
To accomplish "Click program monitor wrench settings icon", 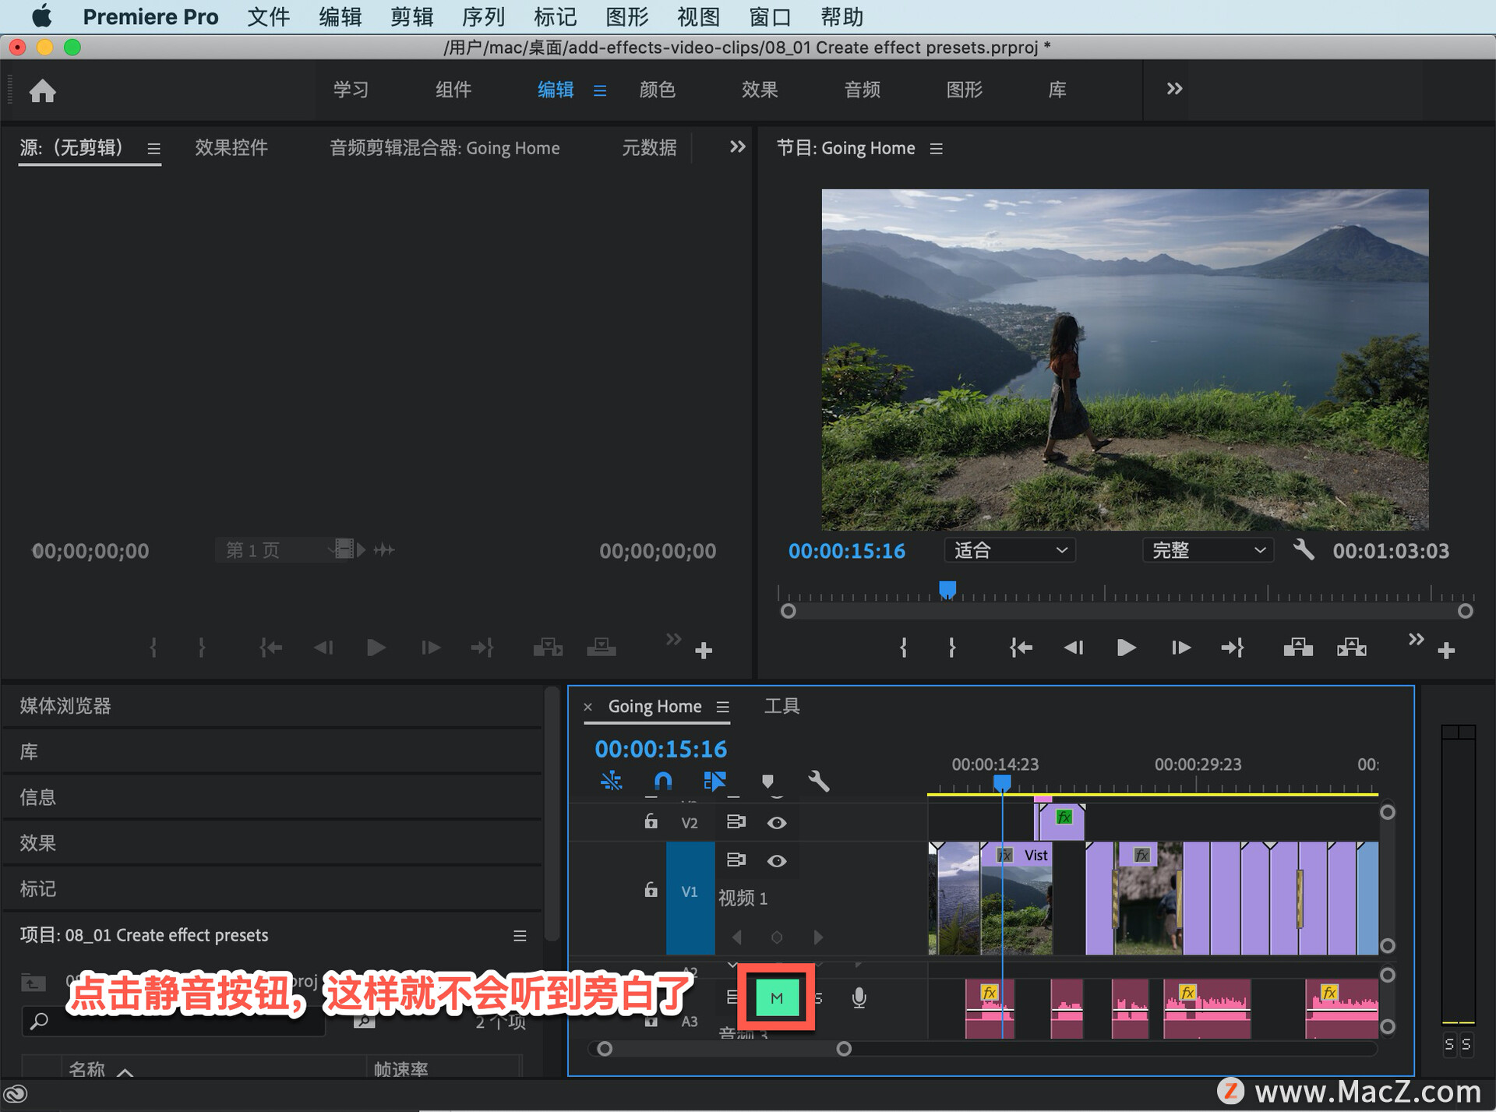I will click(1304, 550).
